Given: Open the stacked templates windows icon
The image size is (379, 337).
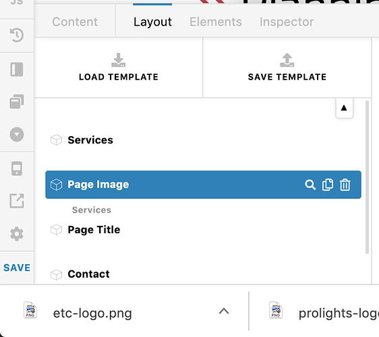Looking at the screenshot, I should 17,102.
